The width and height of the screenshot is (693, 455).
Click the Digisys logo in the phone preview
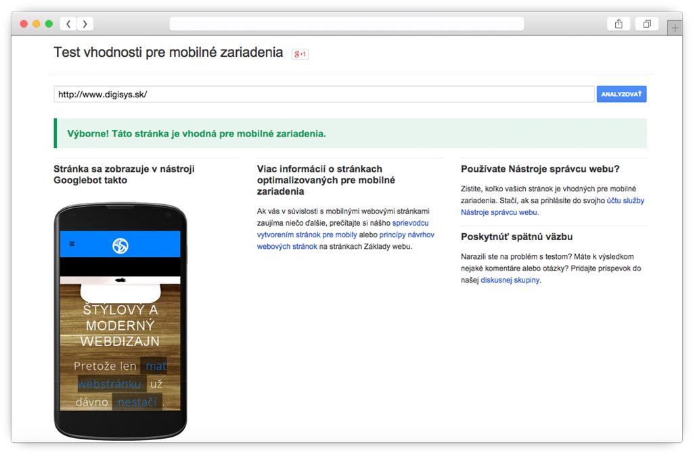click(120, 246)
